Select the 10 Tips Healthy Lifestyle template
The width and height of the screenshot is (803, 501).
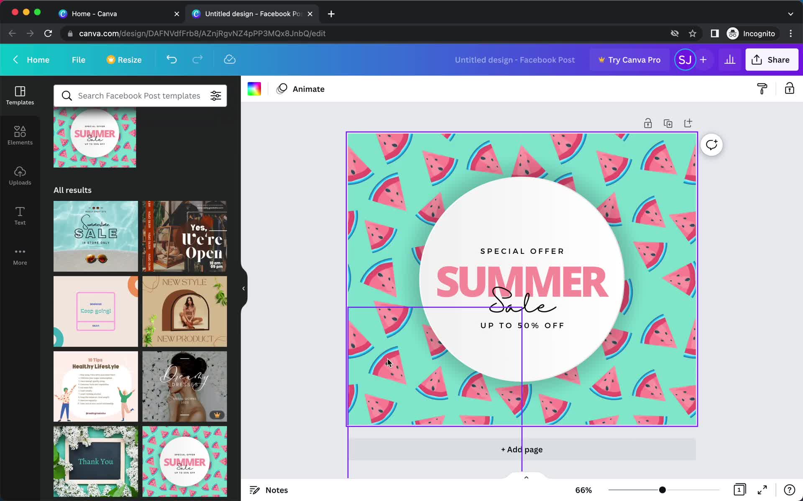(95, 386)
